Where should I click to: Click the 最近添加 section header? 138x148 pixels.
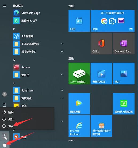click(18, 6)
